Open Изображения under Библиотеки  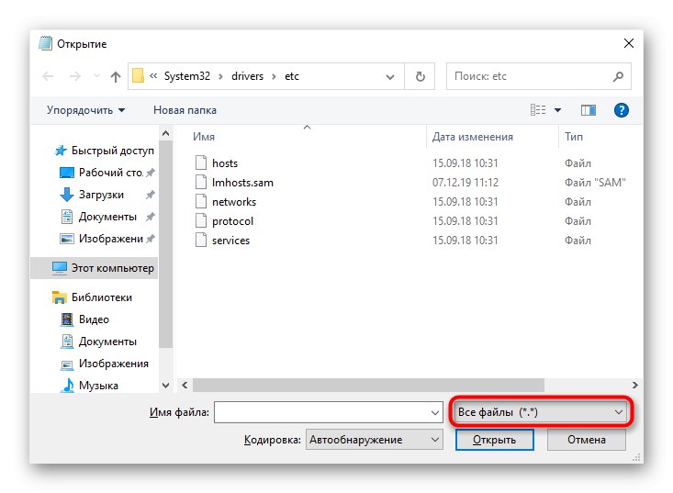pyautogui.click(x=114, y=364)
